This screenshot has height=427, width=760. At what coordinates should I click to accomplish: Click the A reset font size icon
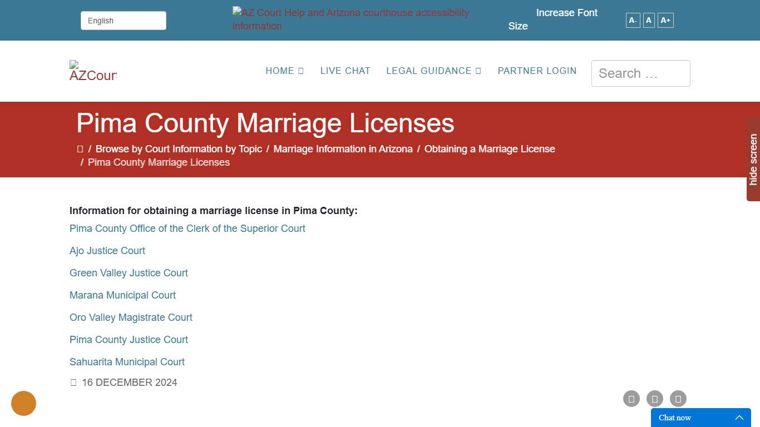[x=648, y=20]
